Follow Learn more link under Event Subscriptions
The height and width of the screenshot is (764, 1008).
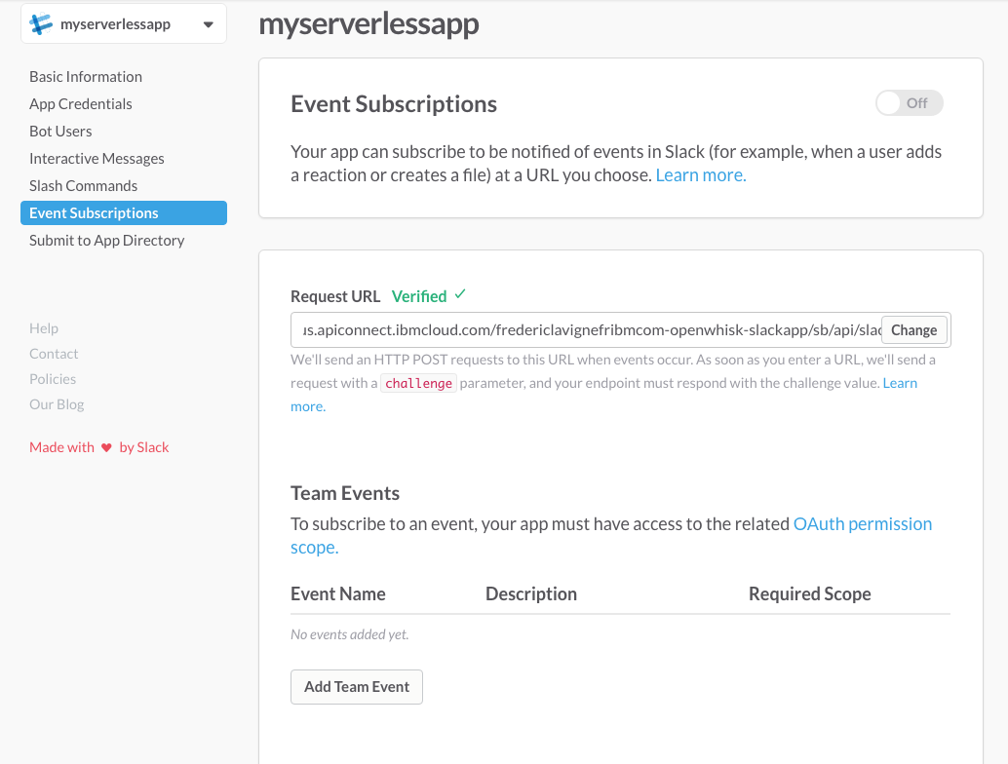tap(701, 175)
